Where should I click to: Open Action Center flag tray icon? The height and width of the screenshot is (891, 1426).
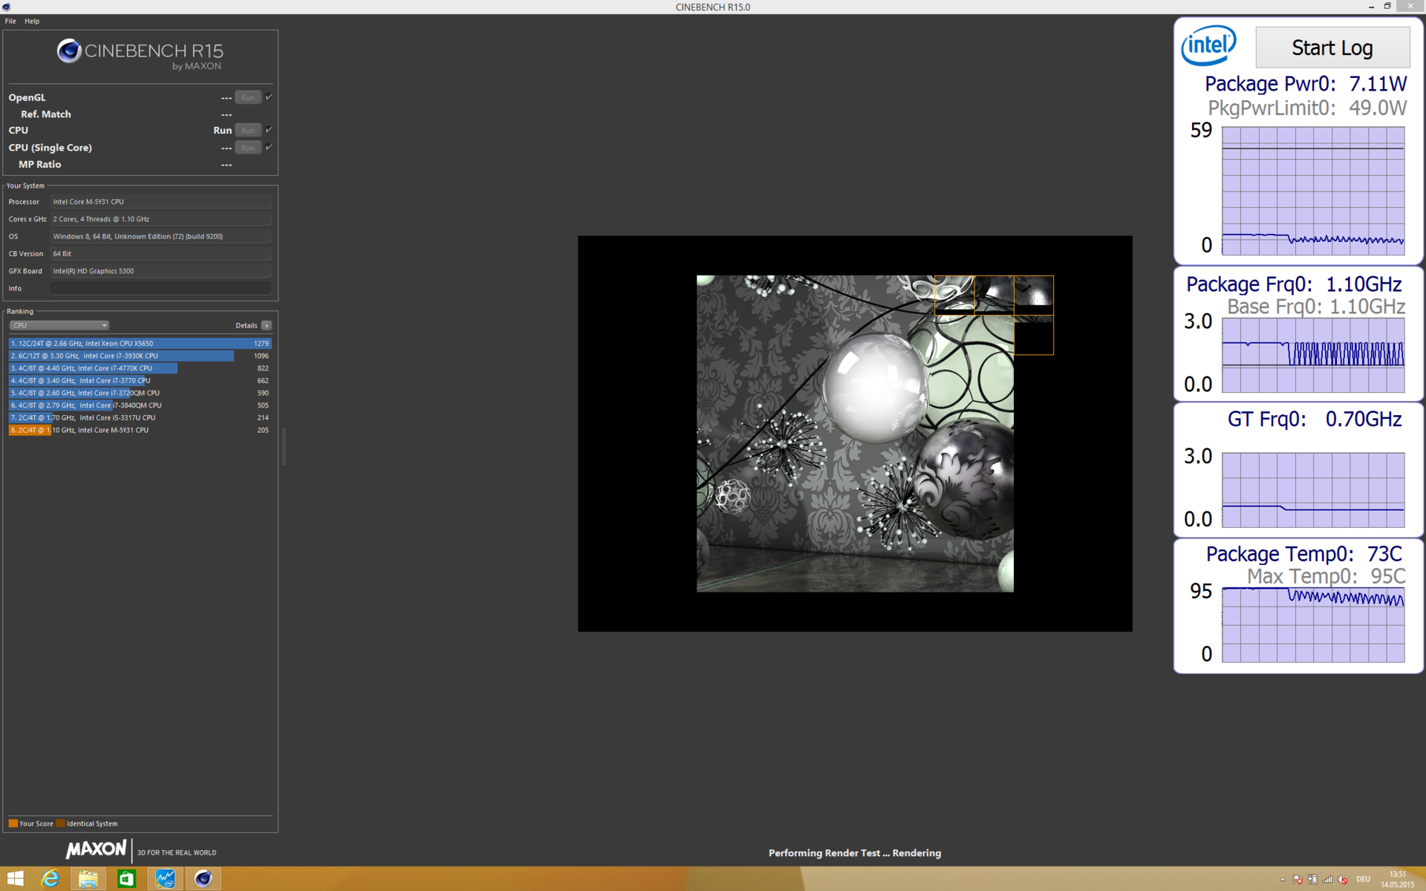click(x=1298, y=880)
